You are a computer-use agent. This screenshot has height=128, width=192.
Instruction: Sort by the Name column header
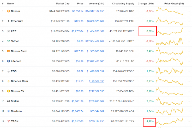point(10,4)
